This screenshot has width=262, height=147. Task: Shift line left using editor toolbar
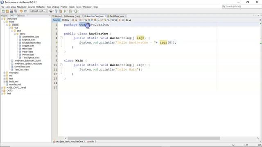click(x=113, y=20)
